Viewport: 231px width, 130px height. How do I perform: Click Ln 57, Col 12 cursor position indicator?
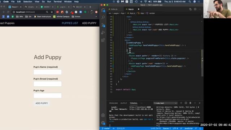[x=156, y=129]
